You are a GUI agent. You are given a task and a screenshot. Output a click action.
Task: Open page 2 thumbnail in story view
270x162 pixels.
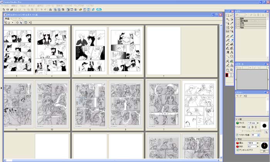[125, 51]
